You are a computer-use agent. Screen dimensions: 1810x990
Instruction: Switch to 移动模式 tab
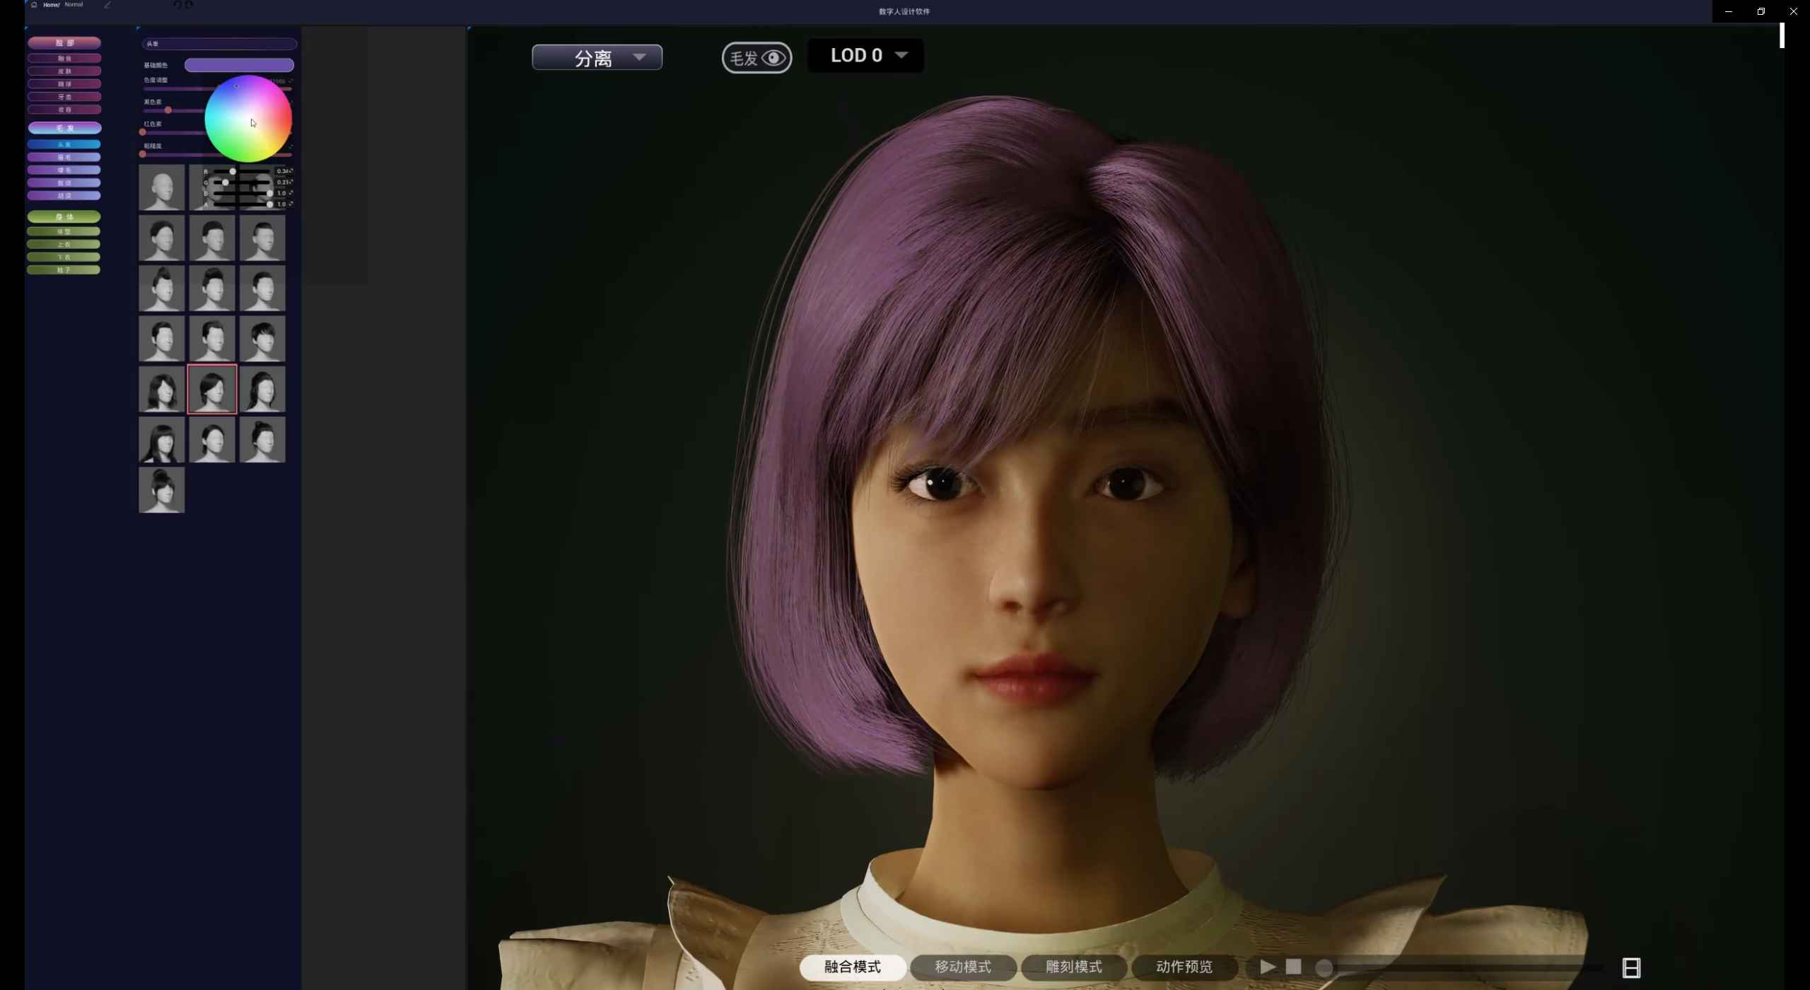tap(962, 967)
